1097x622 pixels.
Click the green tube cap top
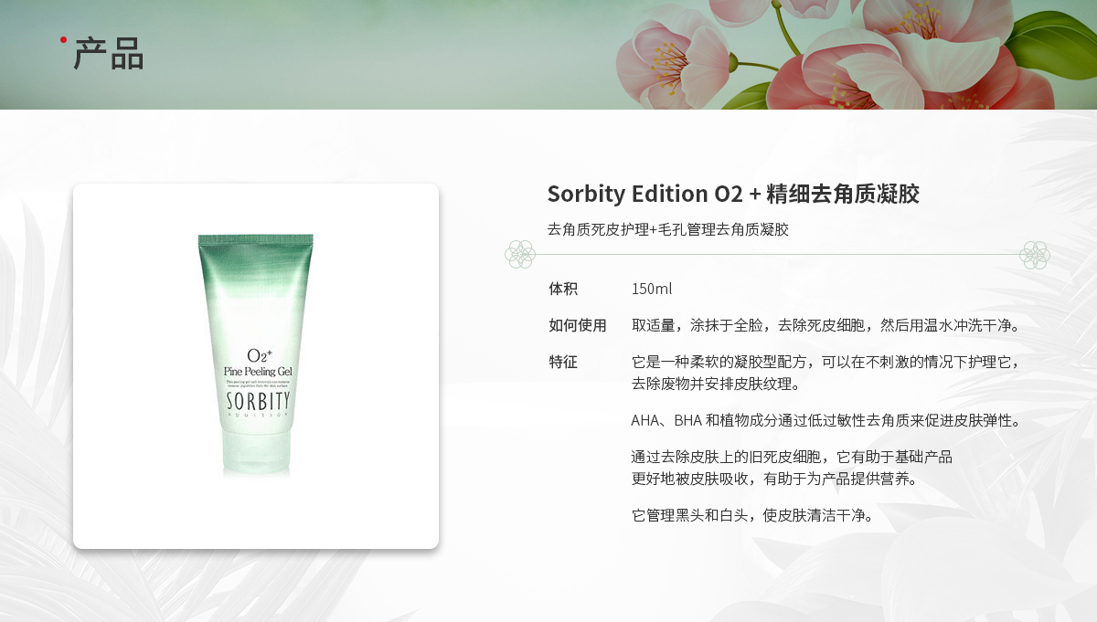[x=256, y=240]
